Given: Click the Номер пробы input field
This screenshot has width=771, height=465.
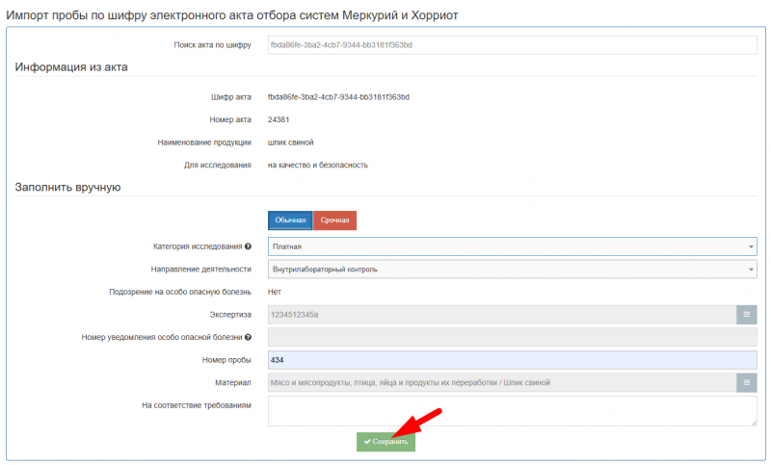Looking at the screenshot, I should click(x=511, y=359).
